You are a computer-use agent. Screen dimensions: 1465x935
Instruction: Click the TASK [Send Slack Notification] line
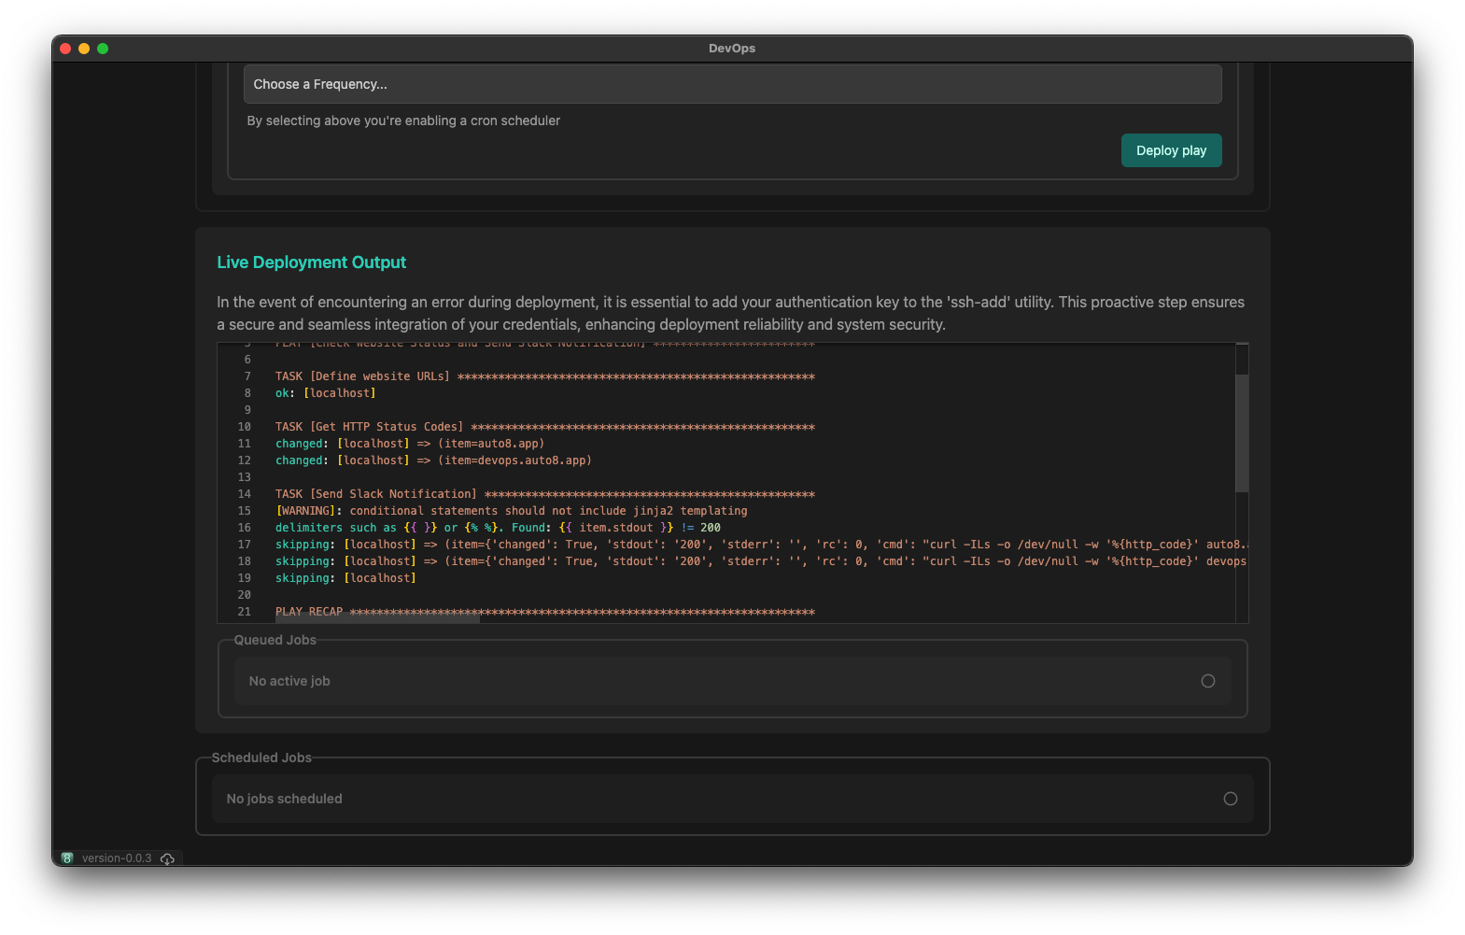coord(545,494)
